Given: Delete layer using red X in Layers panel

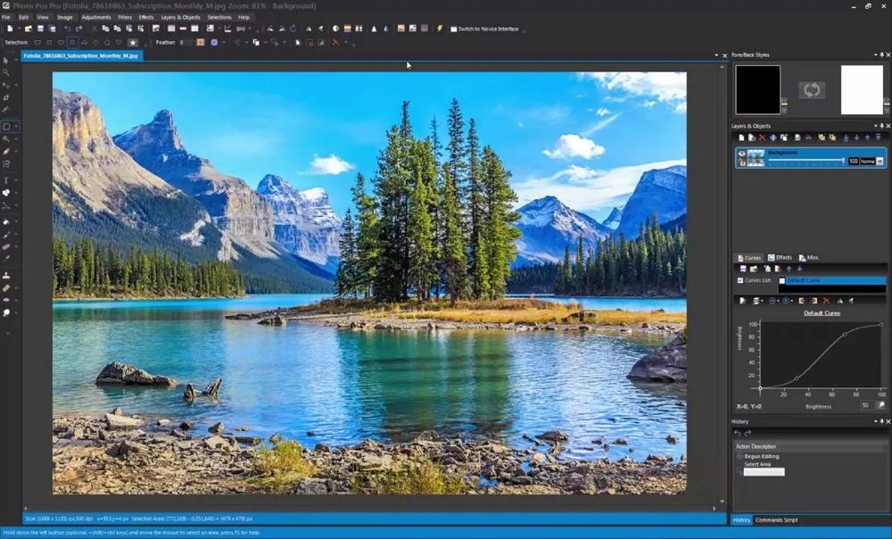Looking at the screenshot, I should click(762, 137).
